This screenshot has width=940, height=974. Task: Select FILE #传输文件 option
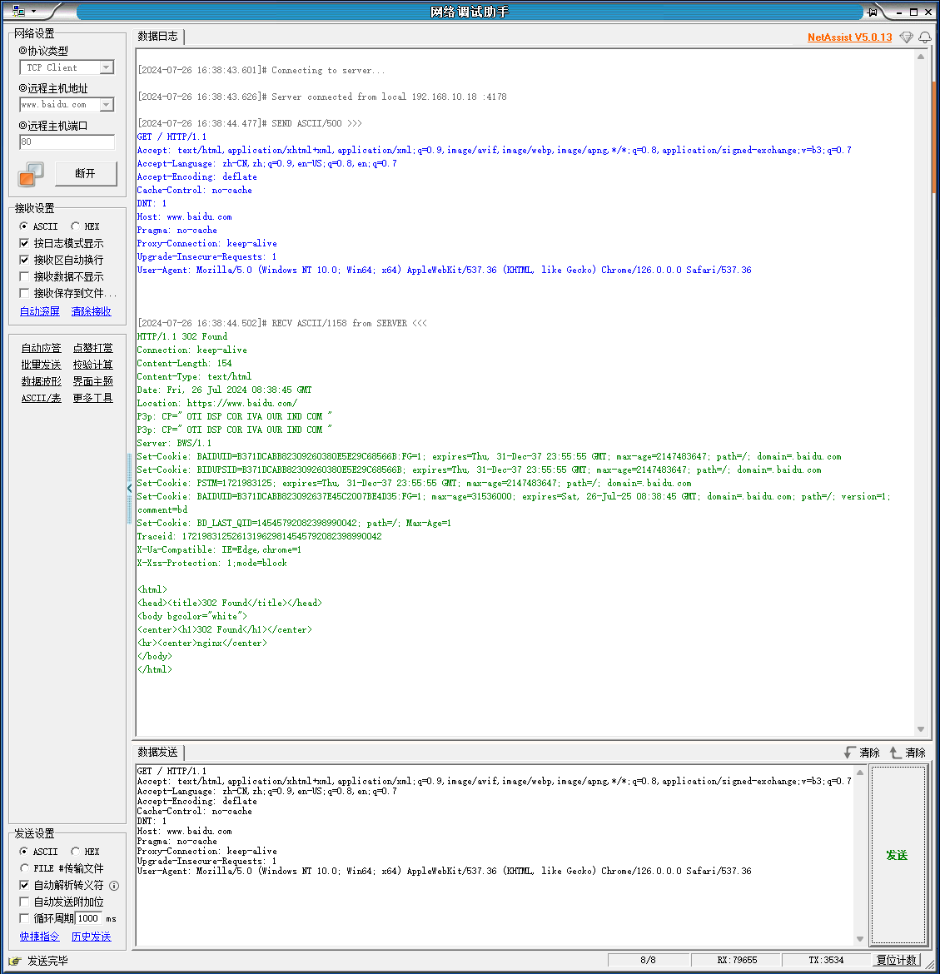click(62, 868)
